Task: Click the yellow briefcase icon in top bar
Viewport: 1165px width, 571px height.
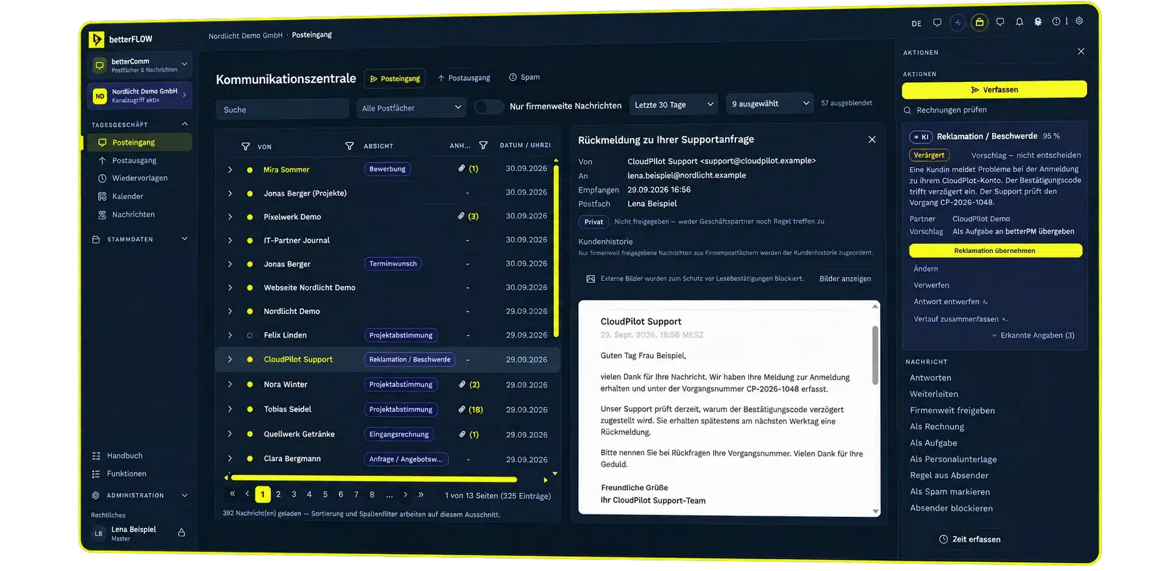Action: (x=980, y=23)
